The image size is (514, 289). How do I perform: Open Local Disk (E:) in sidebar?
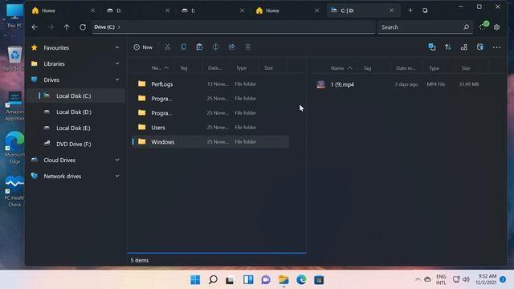point(75,128)
